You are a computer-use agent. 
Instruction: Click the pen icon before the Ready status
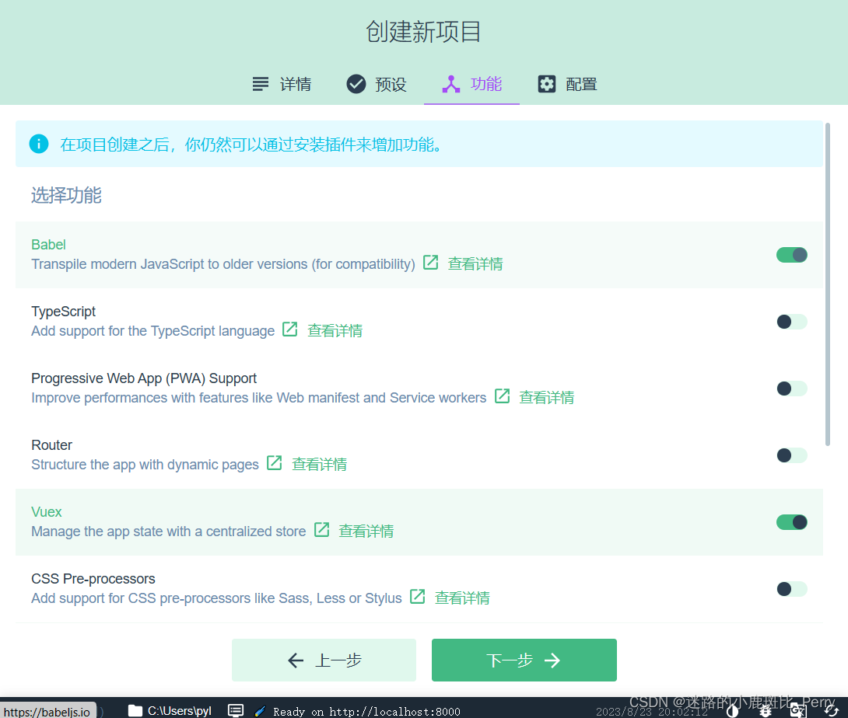pyautogui.click(x=259, y=709)
